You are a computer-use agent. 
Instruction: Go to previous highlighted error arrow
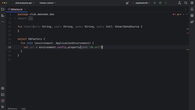(183, 14)
